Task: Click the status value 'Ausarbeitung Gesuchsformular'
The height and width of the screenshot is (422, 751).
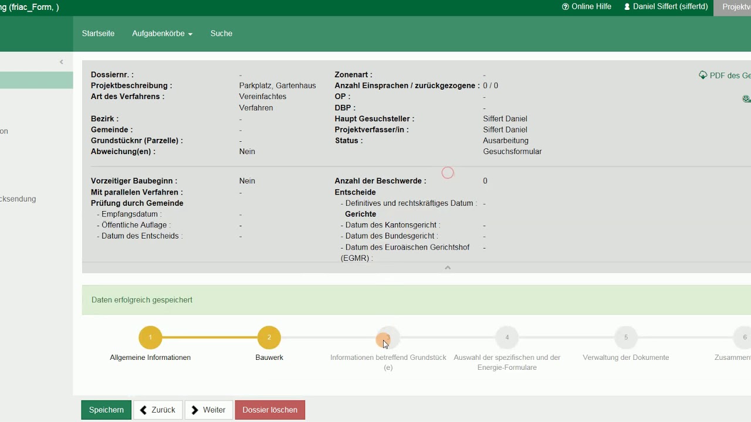Action: (512, 146)
